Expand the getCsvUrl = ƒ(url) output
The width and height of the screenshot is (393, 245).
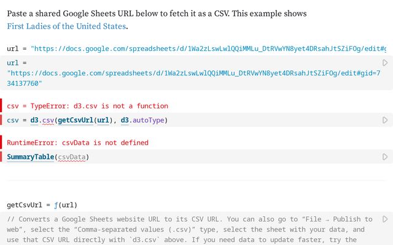[42, 205]
